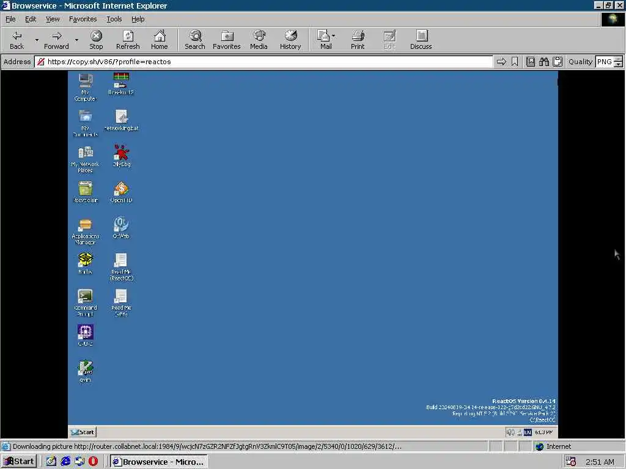Image resolution: width=626 pixels, height=469 pixels.
Task: Refresh the current page
Action: pyautogui.click(x=128, y=40)
